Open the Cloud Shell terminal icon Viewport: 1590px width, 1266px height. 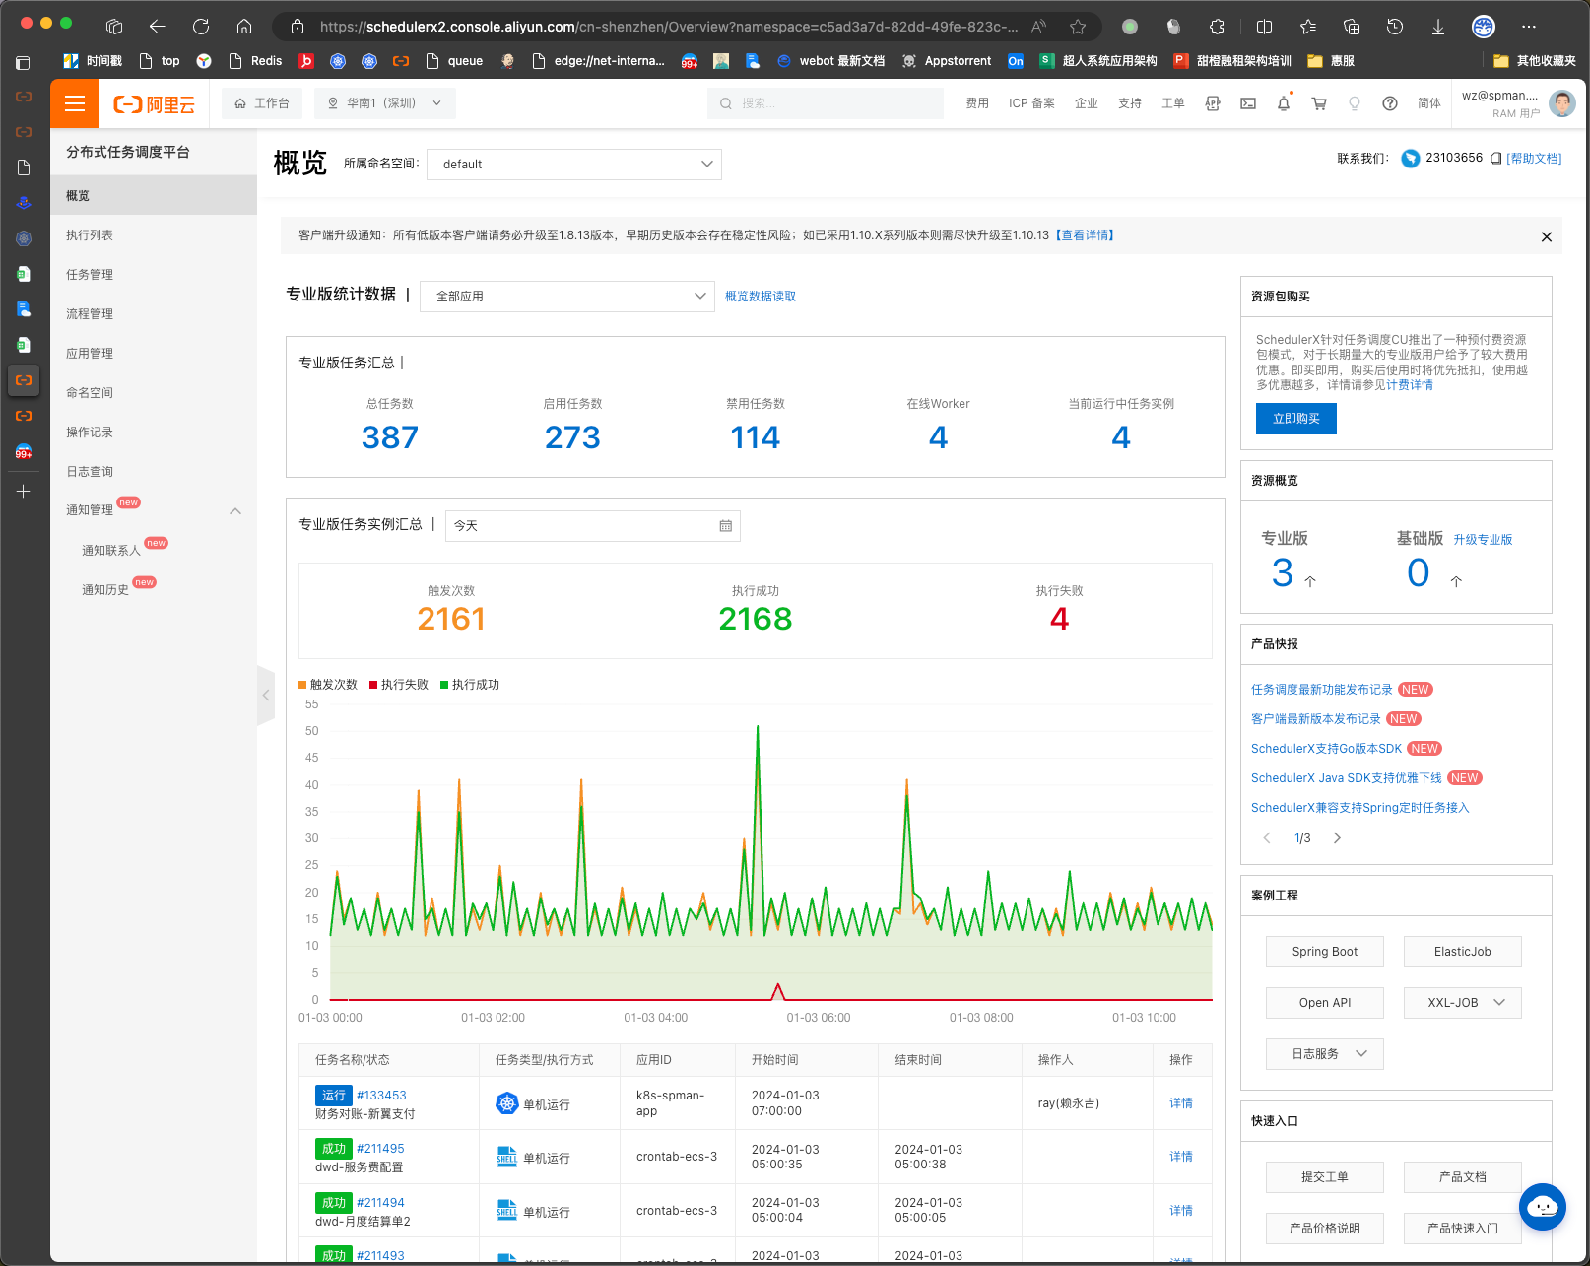tap(1248, 103)
